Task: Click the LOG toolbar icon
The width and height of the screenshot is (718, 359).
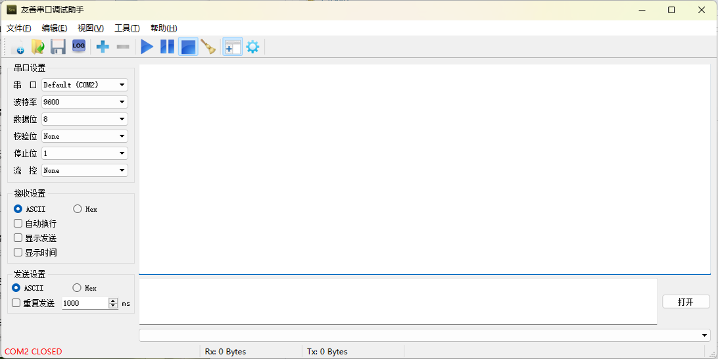Action: [x=78, y=46]
